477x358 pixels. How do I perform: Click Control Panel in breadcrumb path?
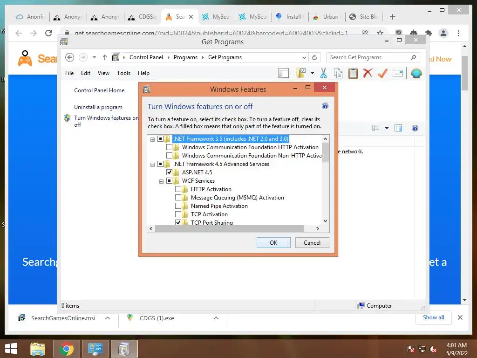click(x=146, y=57)
